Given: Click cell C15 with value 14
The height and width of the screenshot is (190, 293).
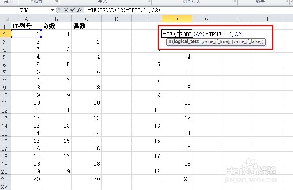Looking at the screenshot, I should (x=86, y=133).
